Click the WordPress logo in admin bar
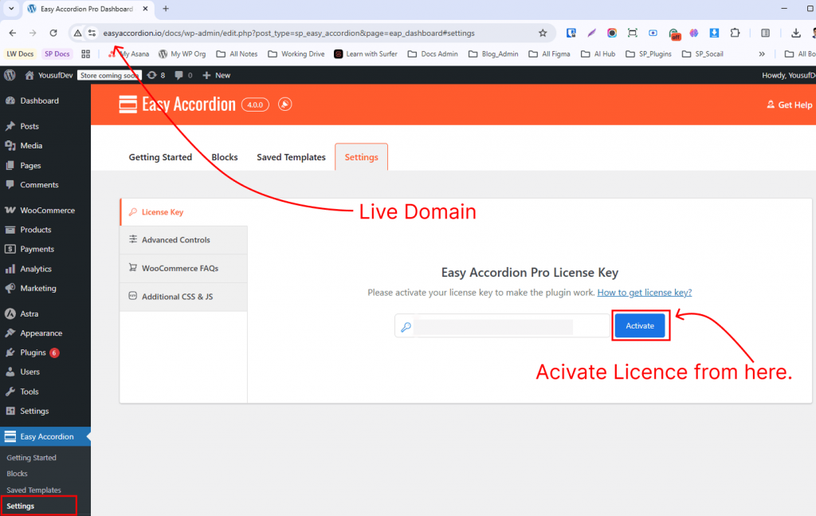Screen dimensions: 816x516 [10, 75]
